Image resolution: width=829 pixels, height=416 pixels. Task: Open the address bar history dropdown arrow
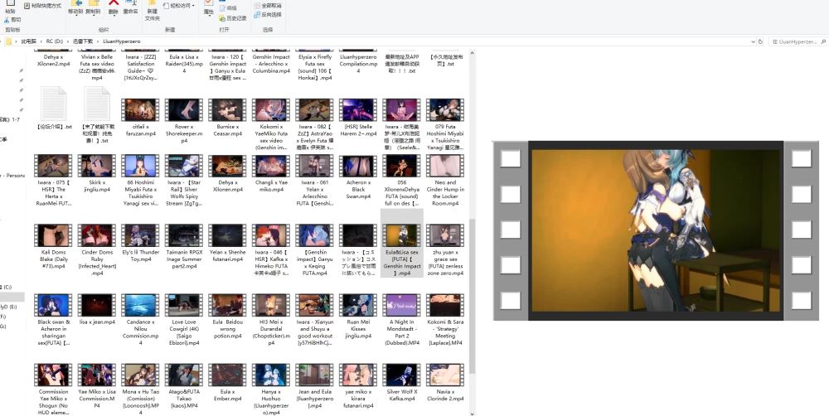point(753,41)
